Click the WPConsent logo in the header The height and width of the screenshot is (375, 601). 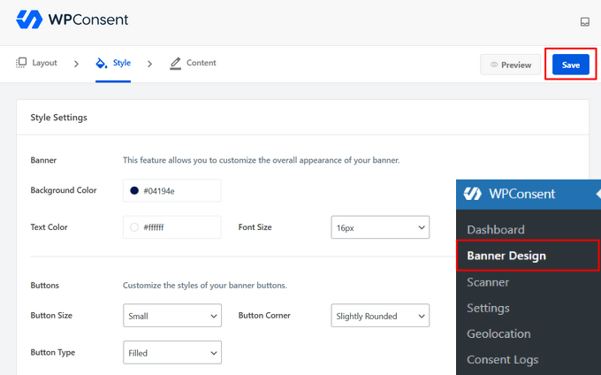72,19
